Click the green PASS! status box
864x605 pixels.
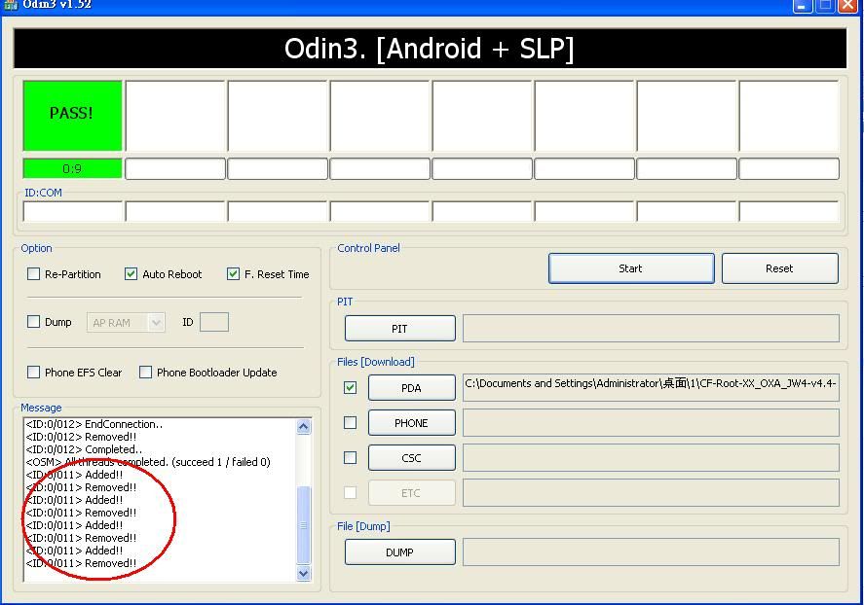pos(72,114)
